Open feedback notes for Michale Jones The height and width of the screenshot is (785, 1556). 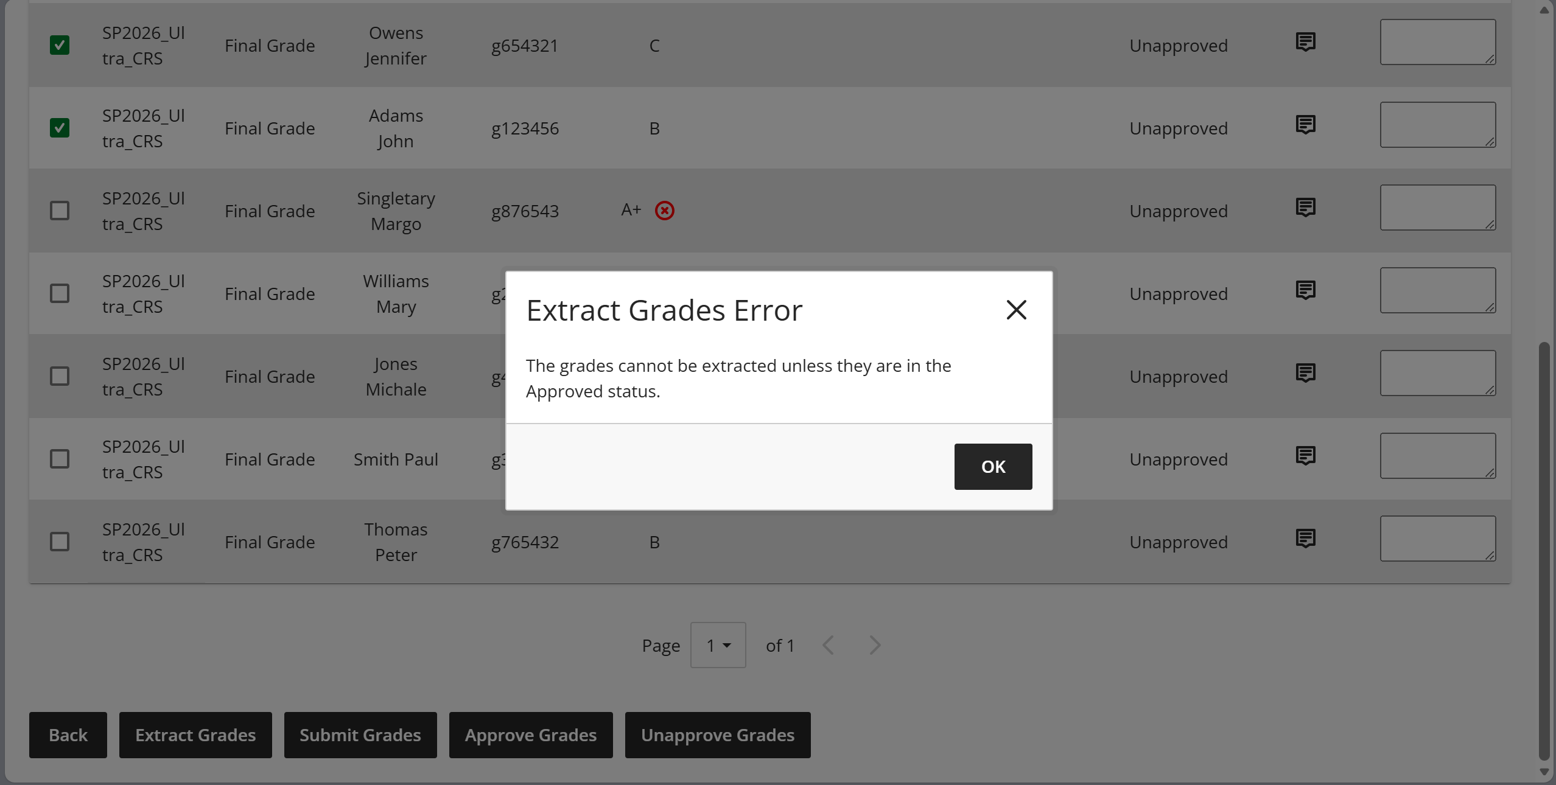1305,372
